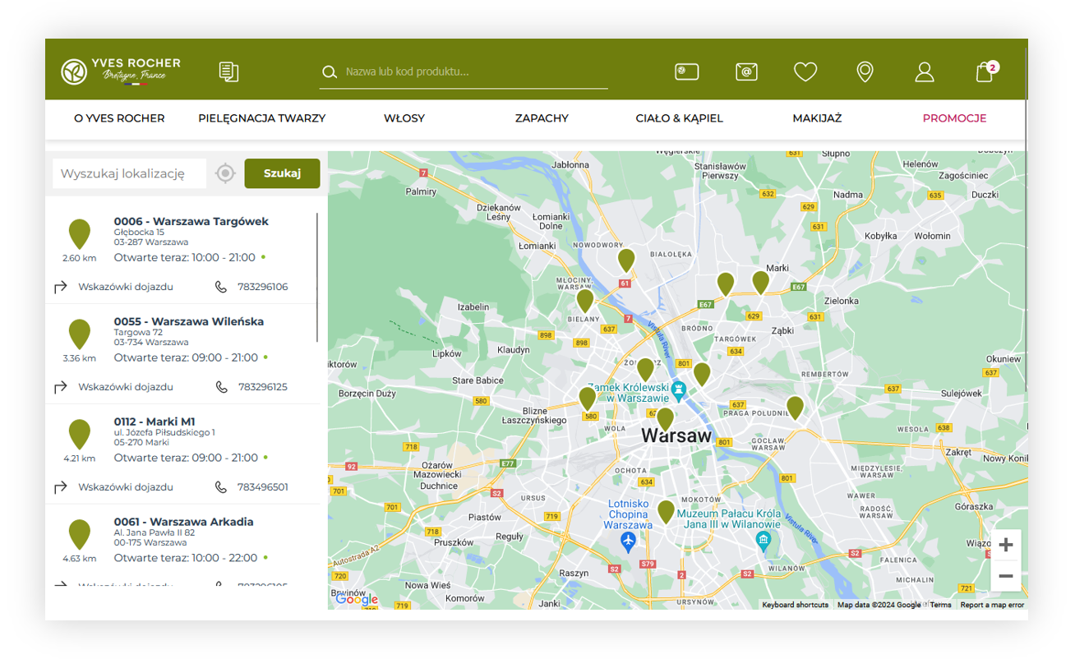The height and width of the screenshot is (659, 1075).
Task: Open the WŁOSY menu
Action: [x=404, y=118]
